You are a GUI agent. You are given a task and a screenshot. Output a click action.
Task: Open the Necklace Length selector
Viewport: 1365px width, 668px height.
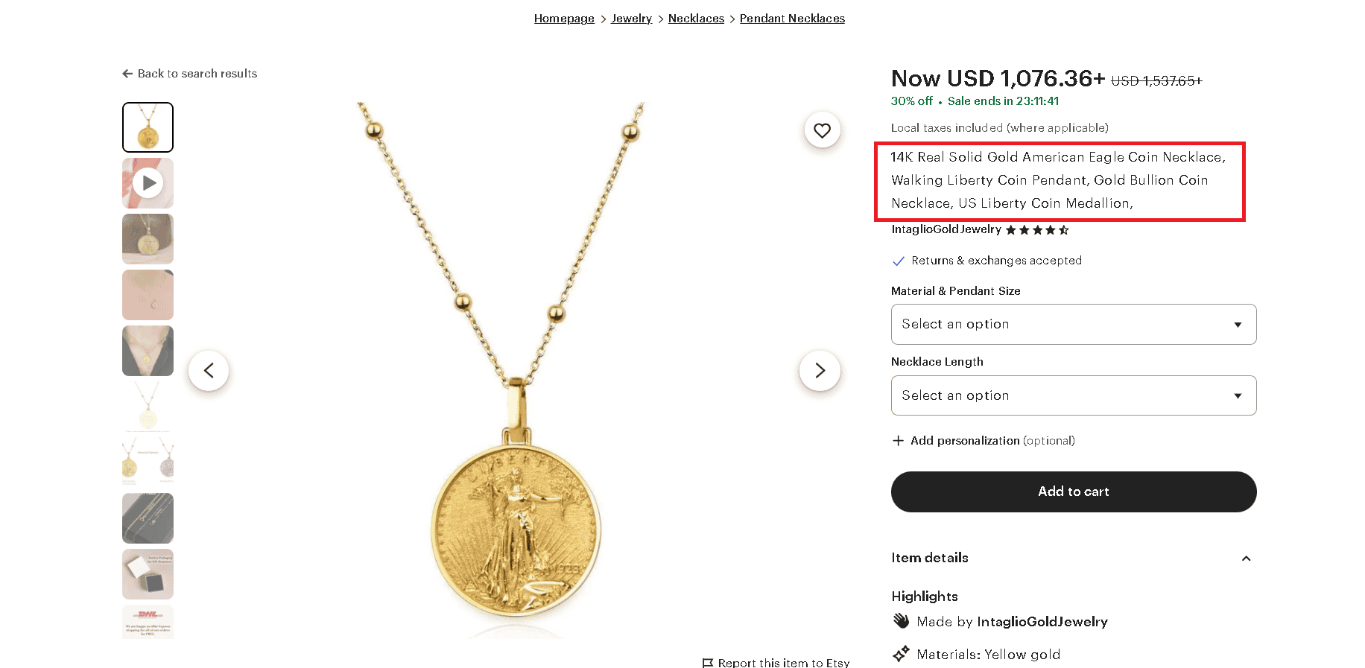pos(1073,395)
